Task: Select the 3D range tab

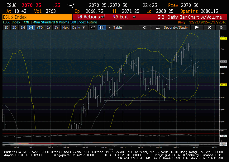Action: [14, 27]
